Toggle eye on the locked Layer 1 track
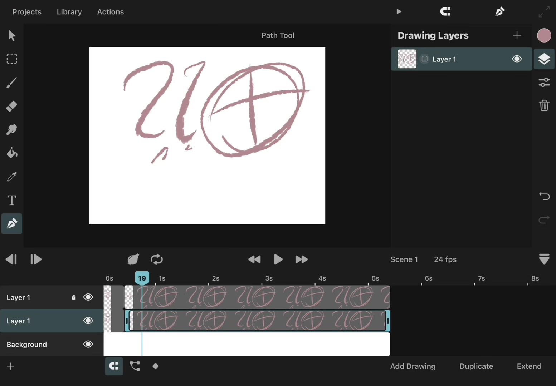 pos(88,297)
